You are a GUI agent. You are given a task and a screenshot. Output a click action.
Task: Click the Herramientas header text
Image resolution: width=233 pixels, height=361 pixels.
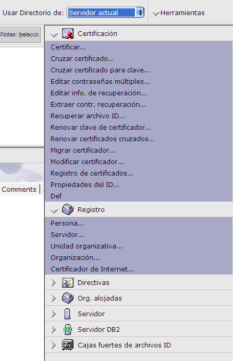(x=182, y=13)
